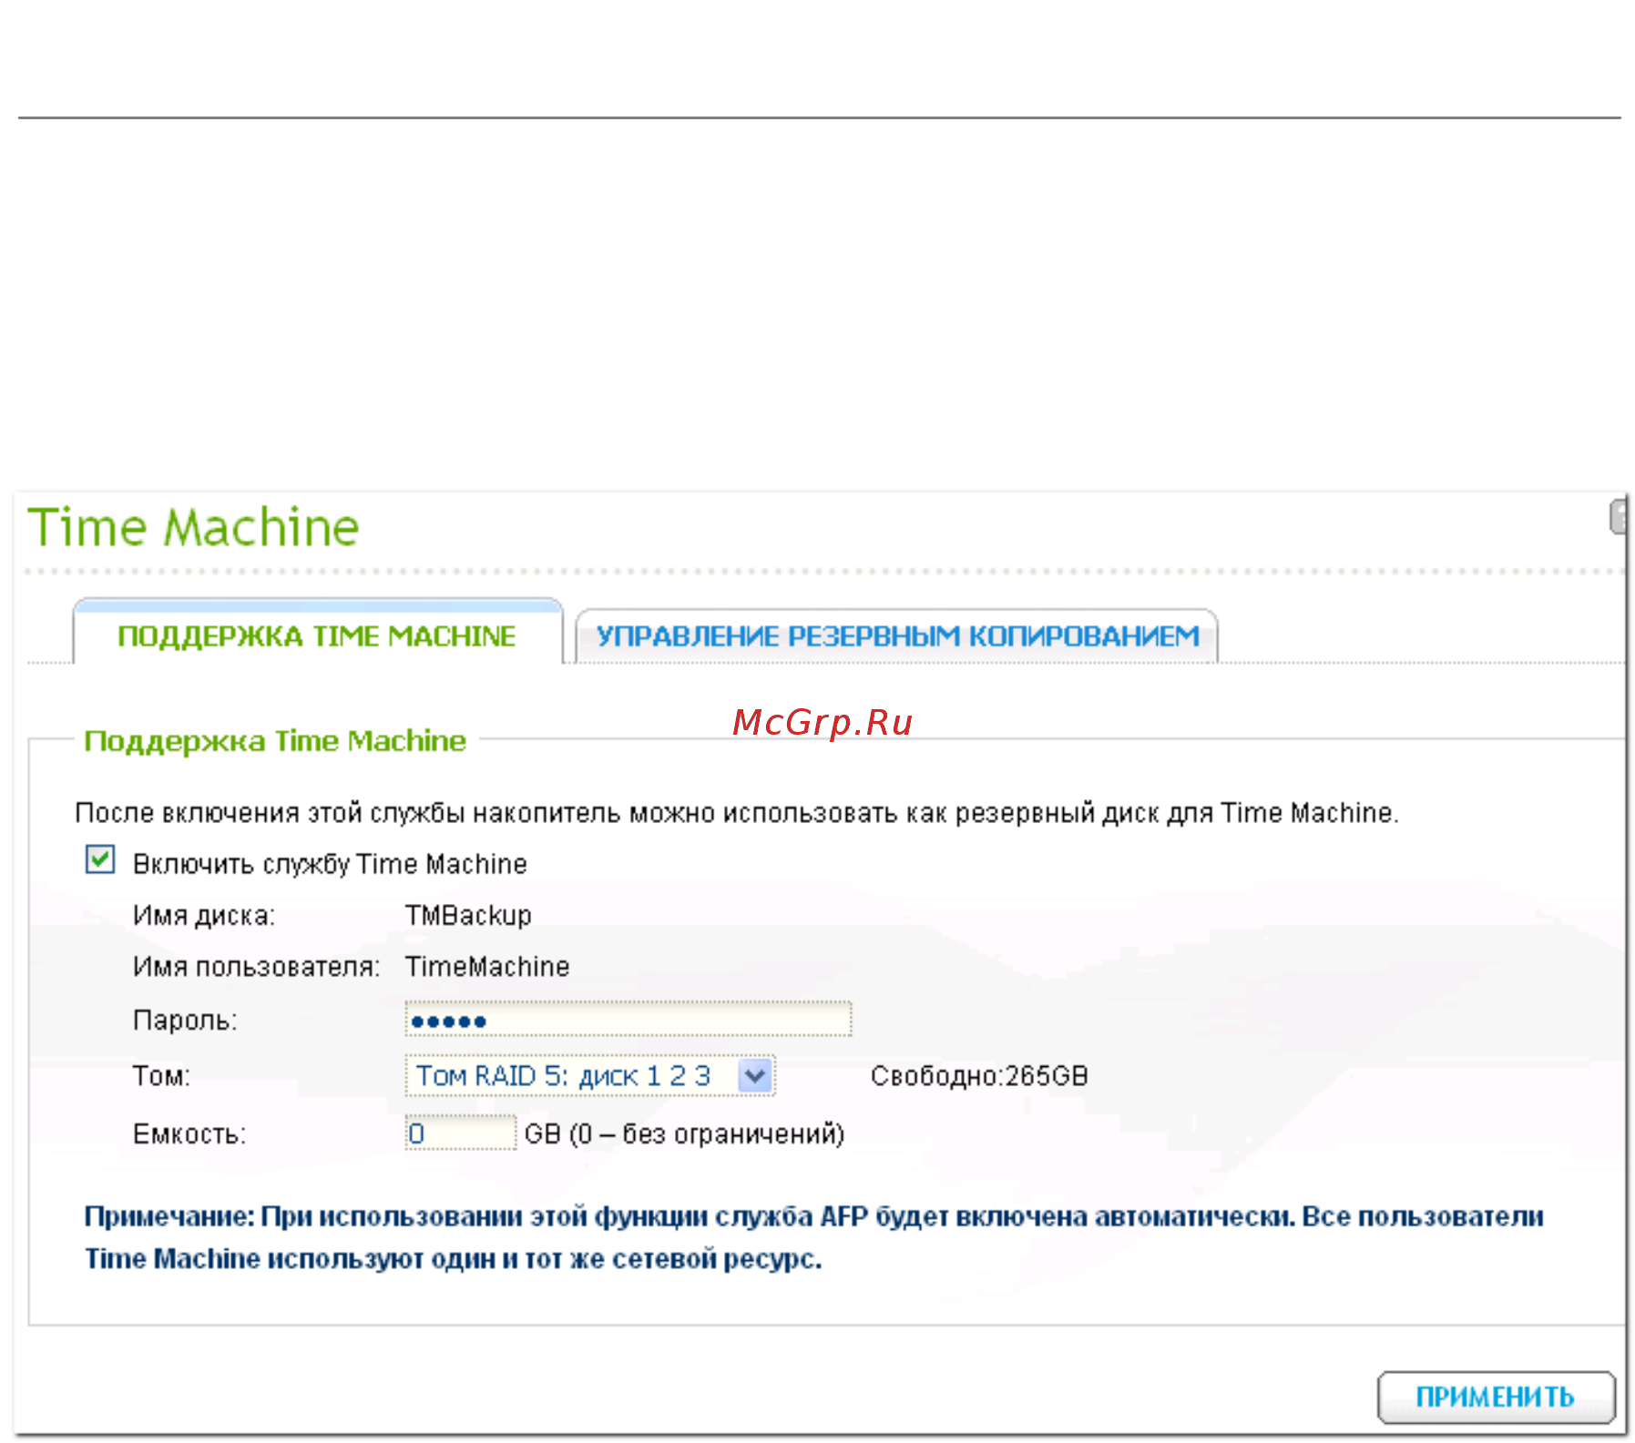Select the TimeMachine user name text
Screen dimensions: 1635x1443
coord(487,966)
